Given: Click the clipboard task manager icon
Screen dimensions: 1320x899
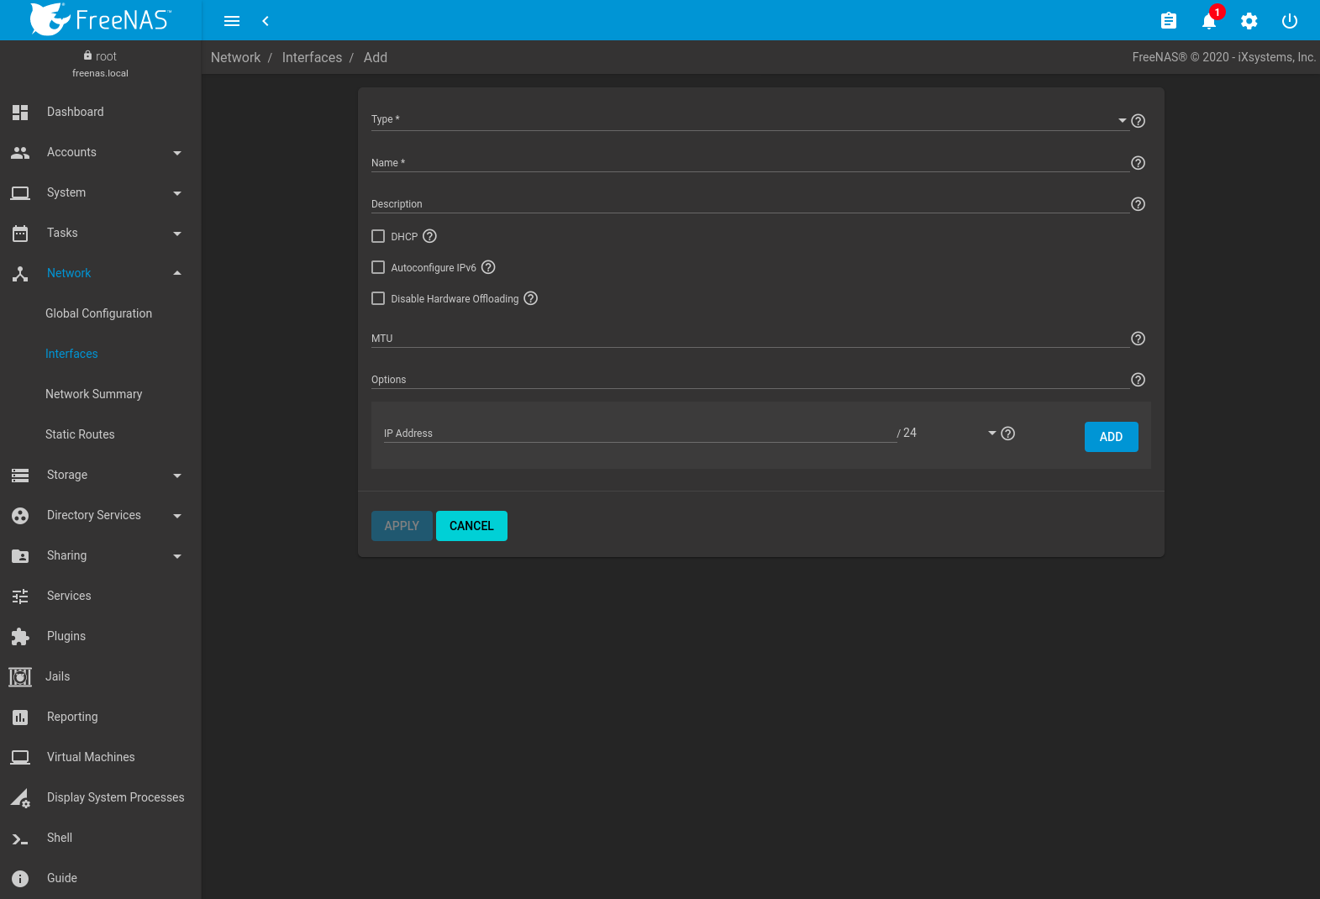Looking at the screenshot, I should coord(1168,21).
